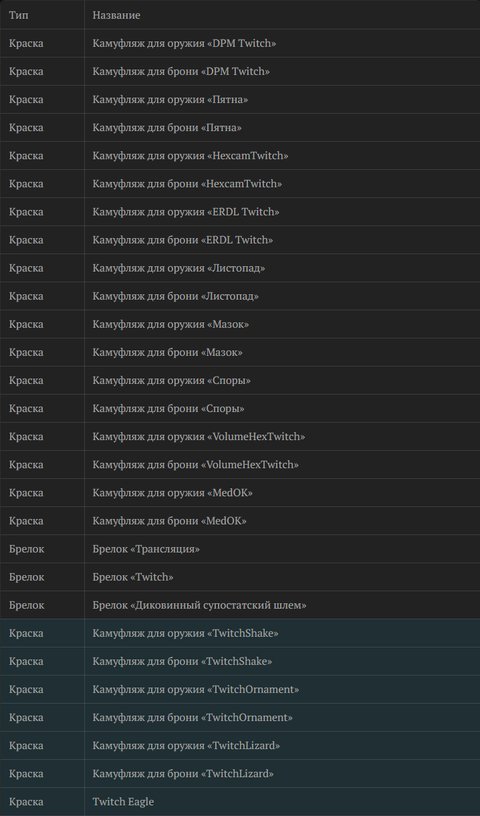
Task: Click «Камуфляж для оружия «Пятна»» row
Action: (x=240, y=100)
